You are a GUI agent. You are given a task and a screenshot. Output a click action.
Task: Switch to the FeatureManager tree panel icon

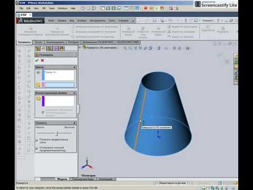[37, 49]
